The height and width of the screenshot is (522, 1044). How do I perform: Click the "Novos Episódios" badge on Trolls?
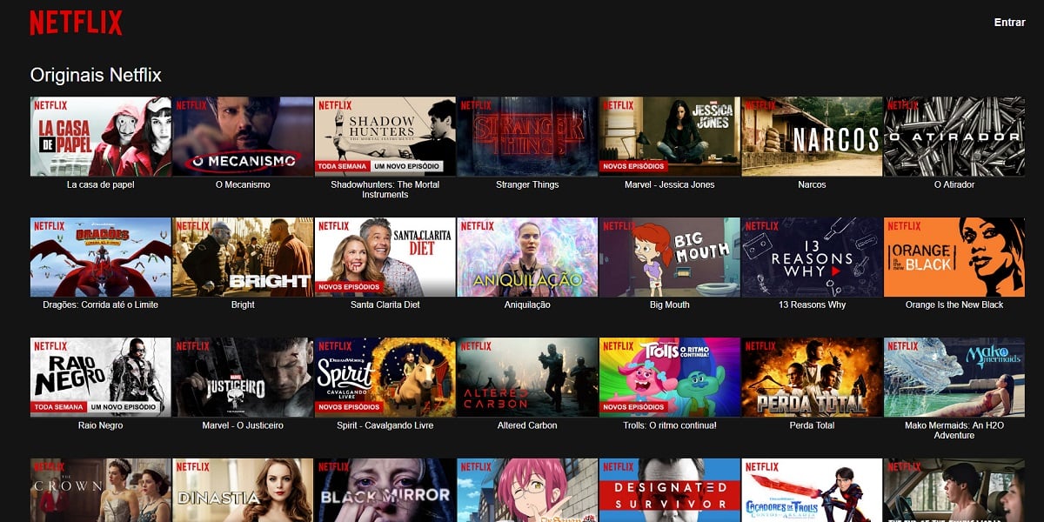[x=634, y=407]
